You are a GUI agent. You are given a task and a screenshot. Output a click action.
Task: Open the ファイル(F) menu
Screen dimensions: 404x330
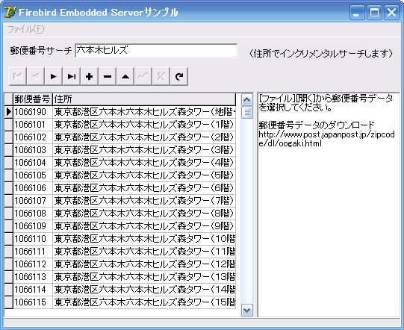pyautogui.click(x=26, y=29)
